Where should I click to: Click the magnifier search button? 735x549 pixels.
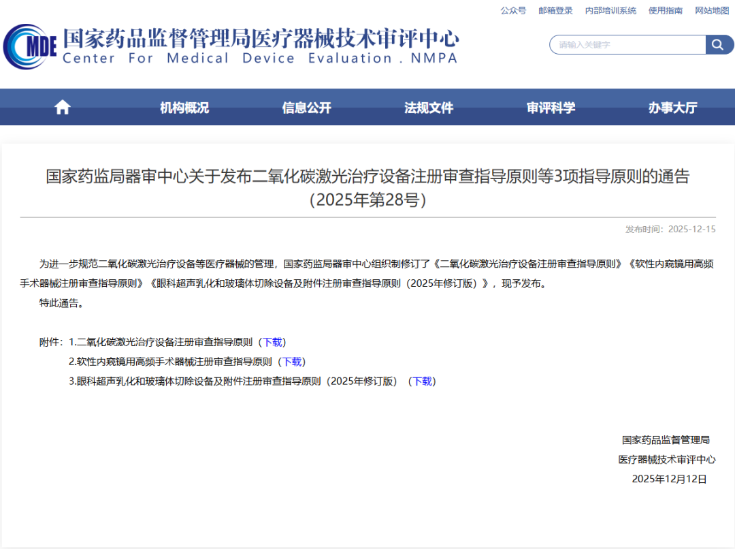click(717, 45)
